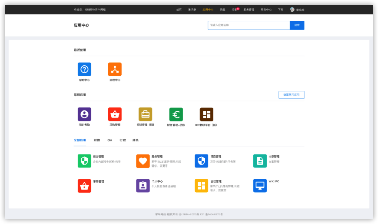The height and width of the screenshot is (224, 378).
Task: Open the teal document 内容管理 app icon
Action: point(260,161)
